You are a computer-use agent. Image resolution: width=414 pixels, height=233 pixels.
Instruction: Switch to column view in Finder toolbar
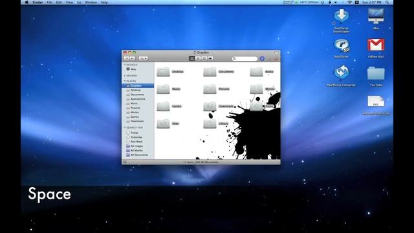click(204, 59)
